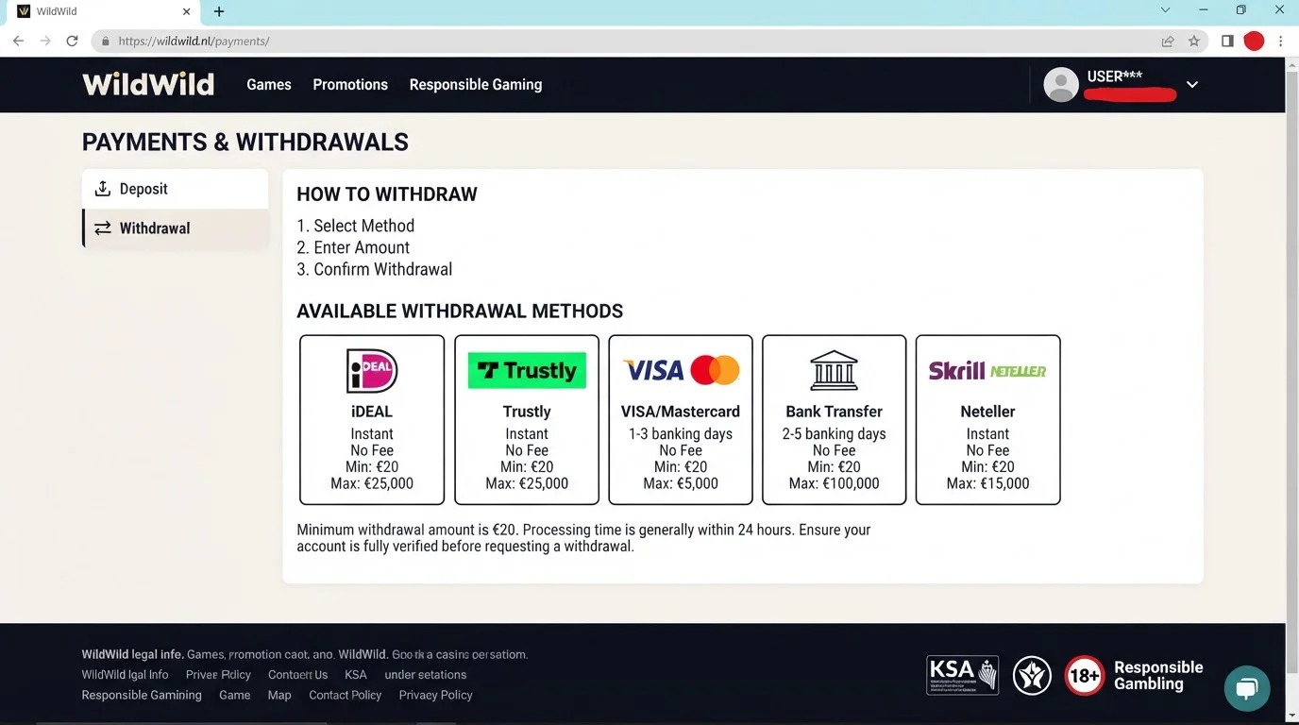Select the Neteller withdrawal method card
The width and height of the screenshot is (1299, 725).
(x=988, y=420)
